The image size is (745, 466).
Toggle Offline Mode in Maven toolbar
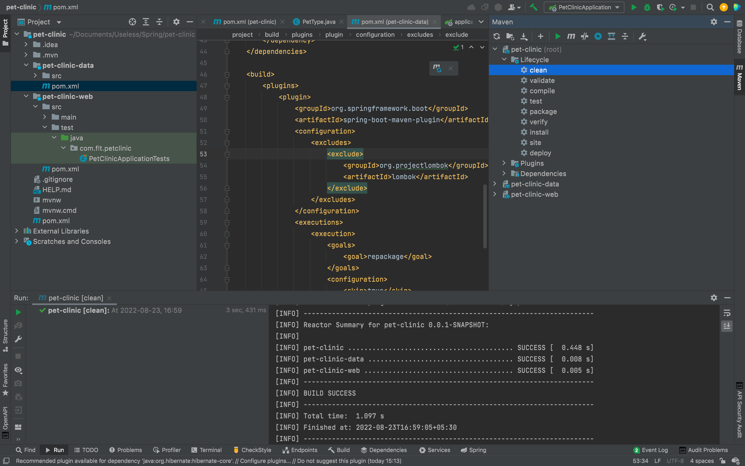[584, 36]
